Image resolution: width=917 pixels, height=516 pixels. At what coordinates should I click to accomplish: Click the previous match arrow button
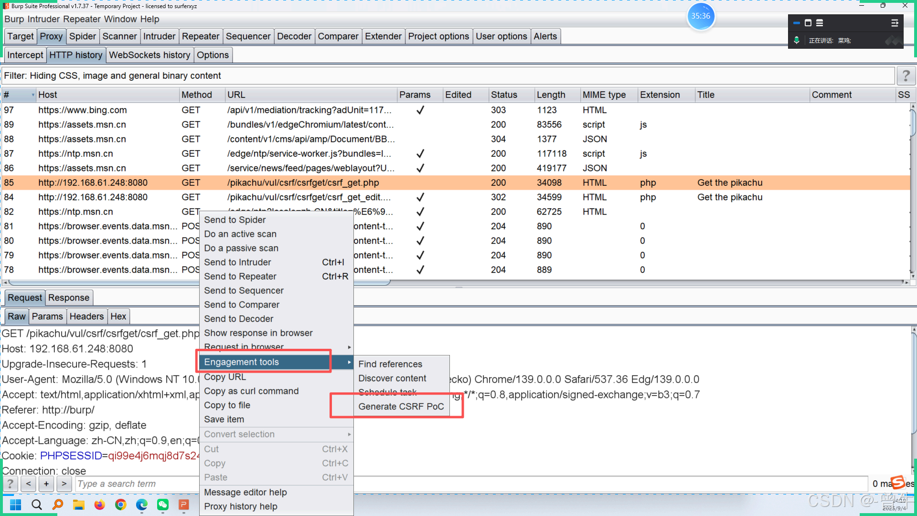[x=29, y=484]
